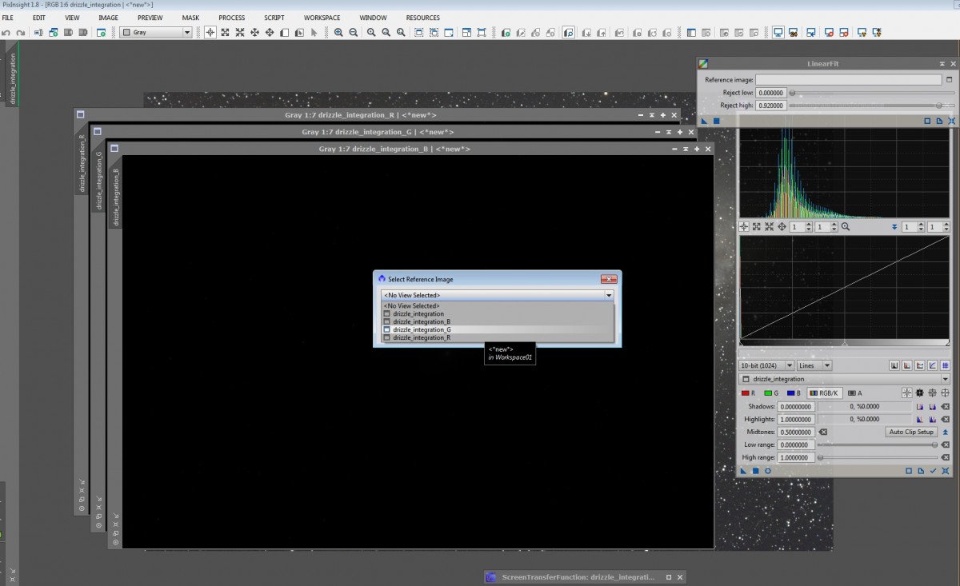Click the Auto Clip Setup button
Screen dimensions: 960x586
click(x=911, y=432)
